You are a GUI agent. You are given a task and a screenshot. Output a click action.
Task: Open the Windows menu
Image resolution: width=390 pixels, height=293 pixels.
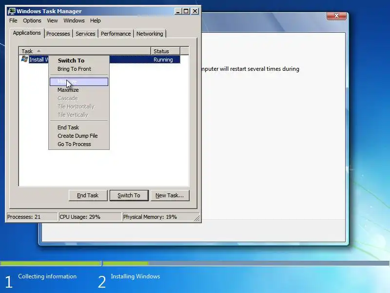point(74,21)
